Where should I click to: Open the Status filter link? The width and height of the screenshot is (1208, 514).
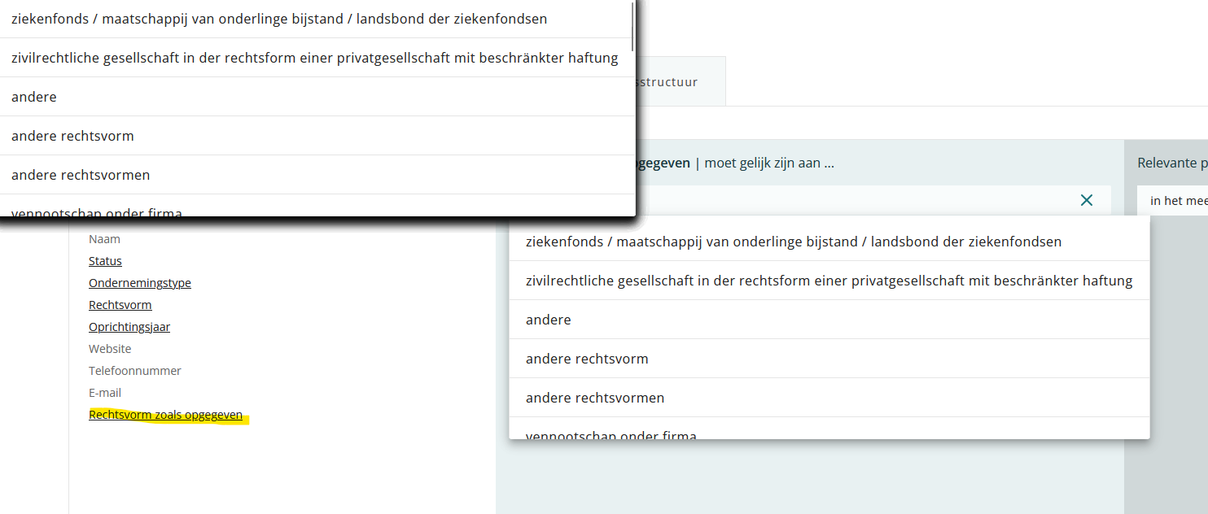tap(105, 261)
